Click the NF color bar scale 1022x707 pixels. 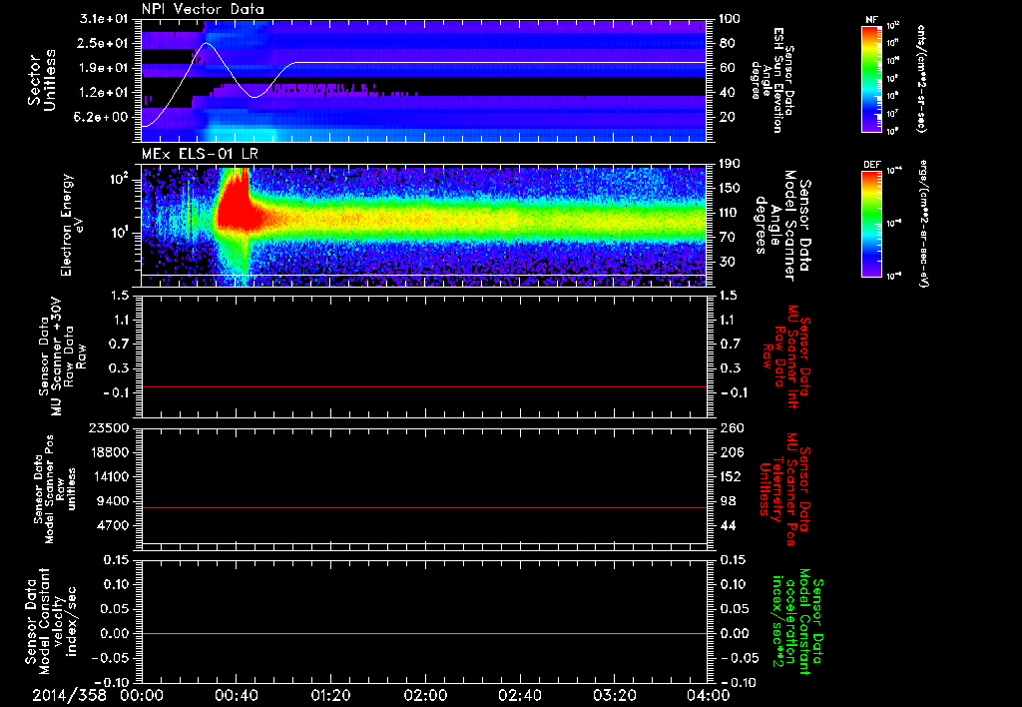tap(871, 78)
